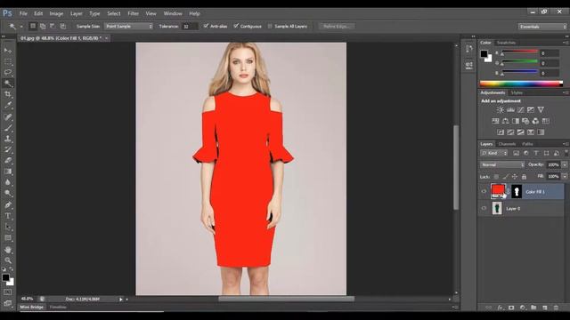570x320 pixels.
Task: Hide the Color Fill 1 layer
Action: pos(484,192)
